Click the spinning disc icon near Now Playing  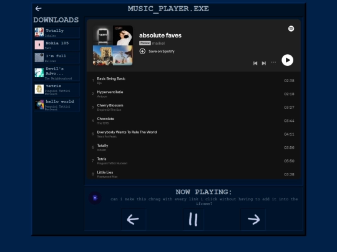(95, 198)
